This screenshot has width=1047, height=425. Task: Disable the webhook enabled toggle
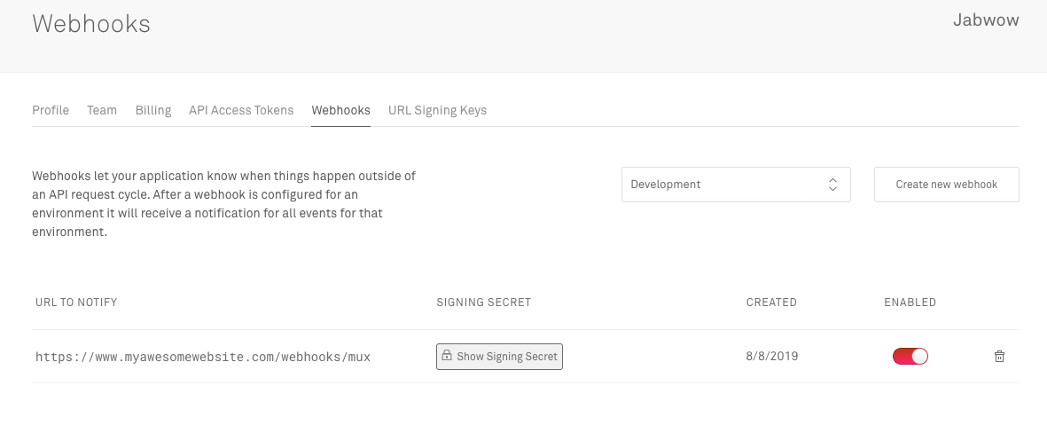910,356
